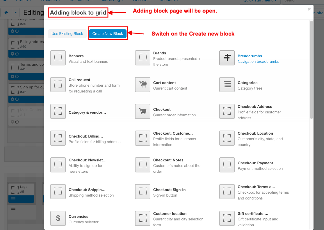Viewport: 324px width, 230px height.
Task: Close the Adding block to grid dialog
Action: (x=309, y=9)
